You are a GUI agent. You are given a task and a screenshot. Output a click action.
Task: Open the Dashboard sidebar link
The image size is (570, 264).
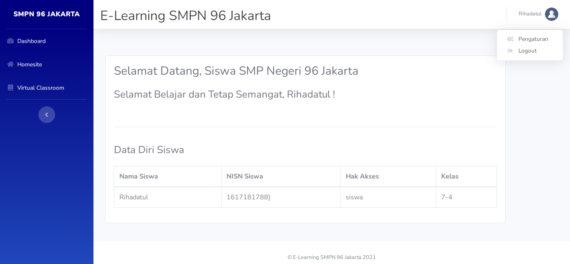pos(31,41)
